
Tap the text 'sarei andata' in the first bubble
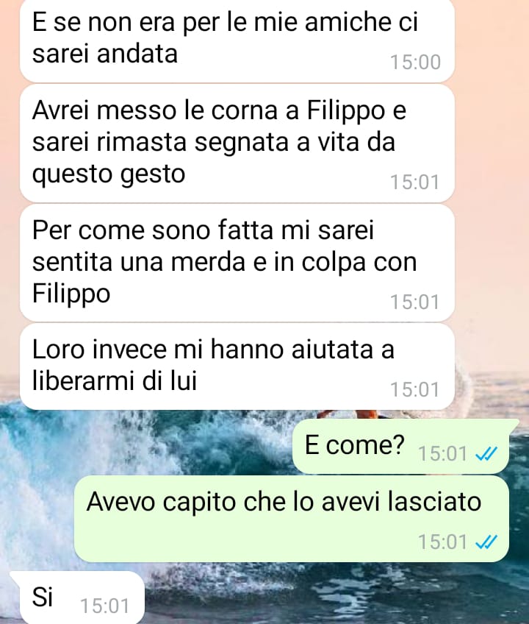click(104, 54)
